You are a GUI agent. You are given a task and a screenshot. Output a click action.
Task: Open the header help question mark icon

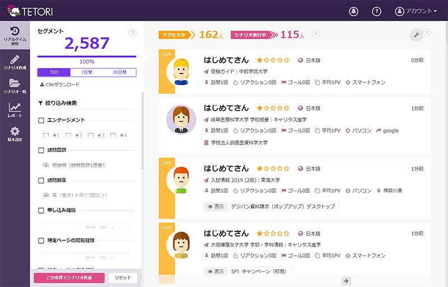(x=376, y=11)
